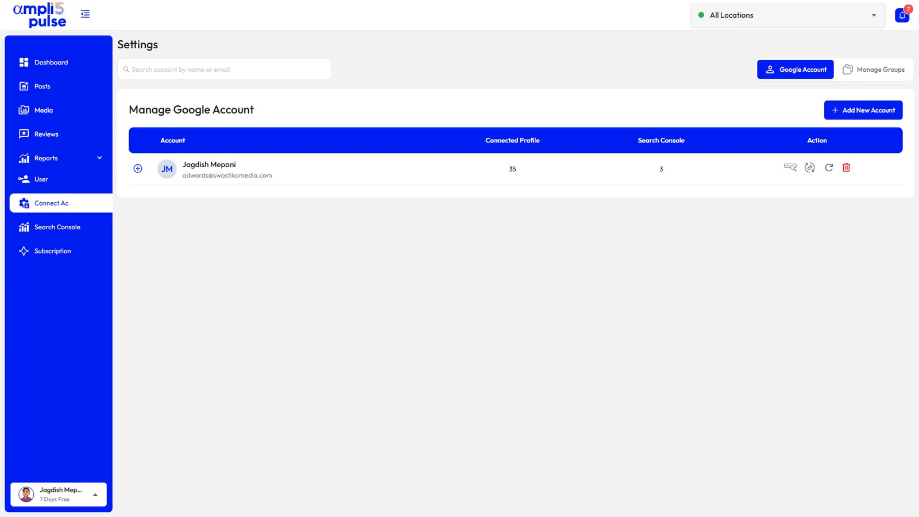Click the Reports chart icon
Image resolution: width=919 pixels, height=517 pixels.
24,158
